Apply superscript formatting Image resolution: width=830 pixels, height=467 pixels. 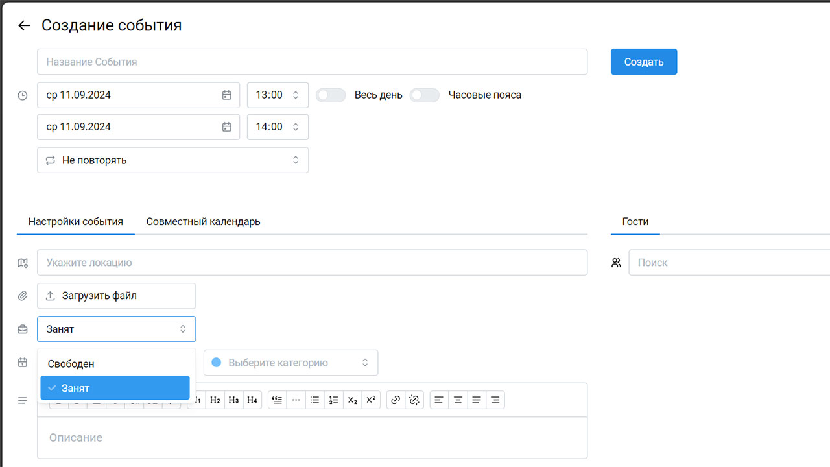[371, 400]
